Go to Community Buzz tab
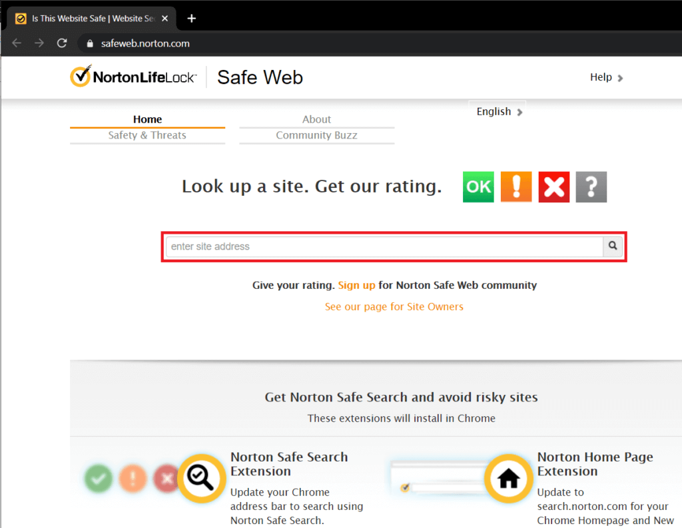Screen dimensions: 682x528 (x=316, y=135)
